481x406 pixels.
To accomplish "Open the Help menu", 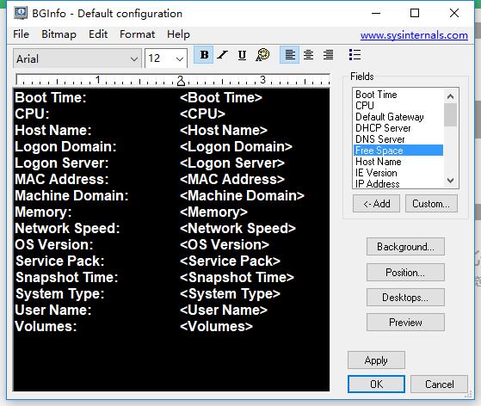I will pyautogui.click(x=178, y=34).
